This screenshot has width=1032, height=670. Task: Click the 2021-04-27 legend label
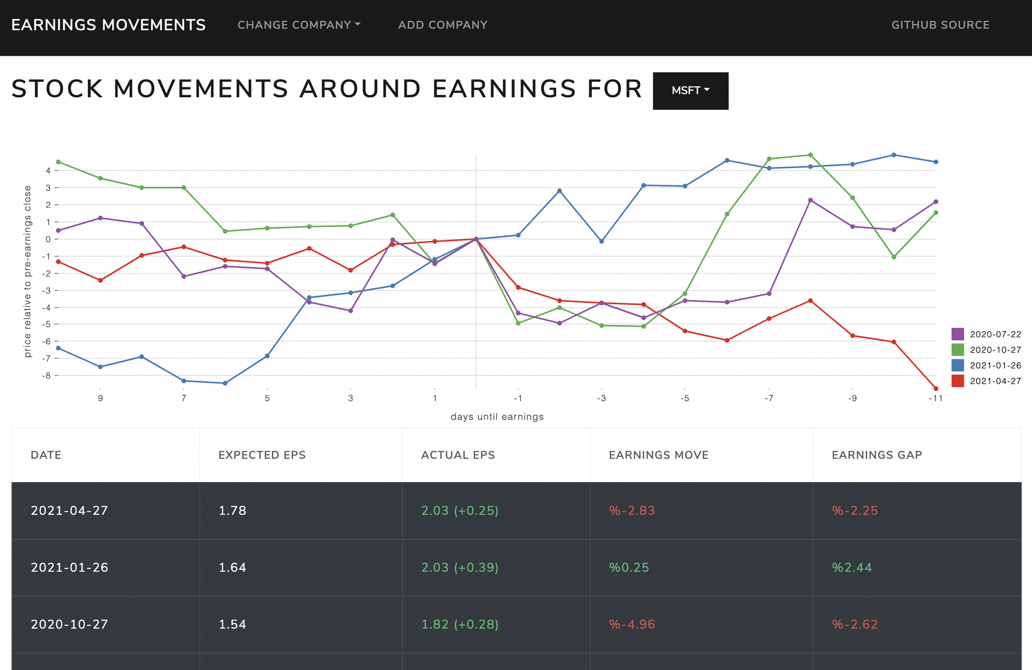[x=995, y=381]
